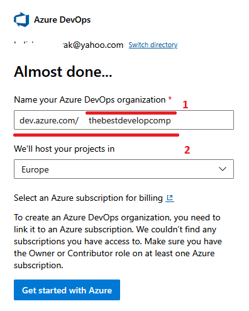The image size is (249, 311).
Task: Open the billing subscription external link icon
Action: click(170, 198)
